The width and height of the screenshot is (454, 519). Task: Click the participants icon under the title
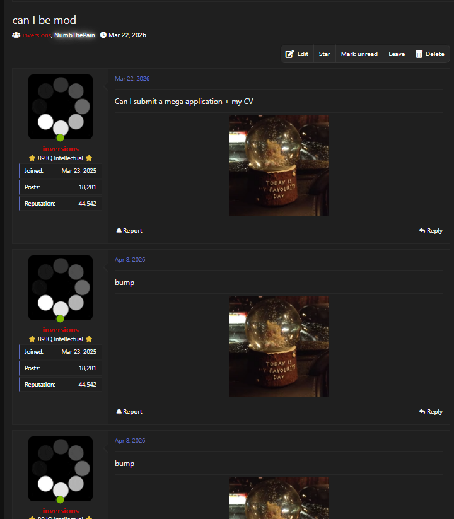click(x=16, y=35)
